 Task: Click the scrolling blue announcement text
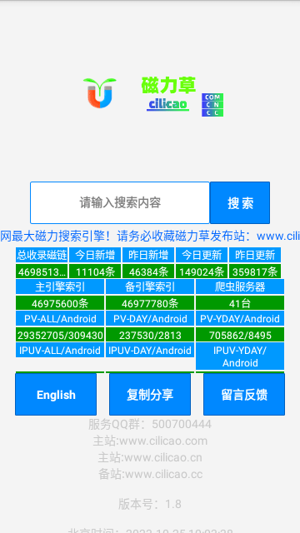point(150,236)
